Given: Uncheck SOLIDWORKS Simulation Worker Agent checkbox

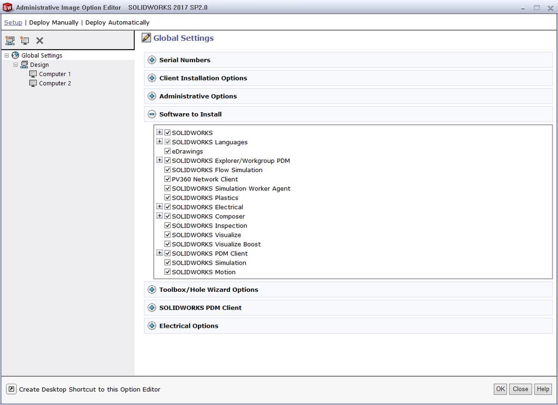Looking at the screenshot, I should [168, 188].
